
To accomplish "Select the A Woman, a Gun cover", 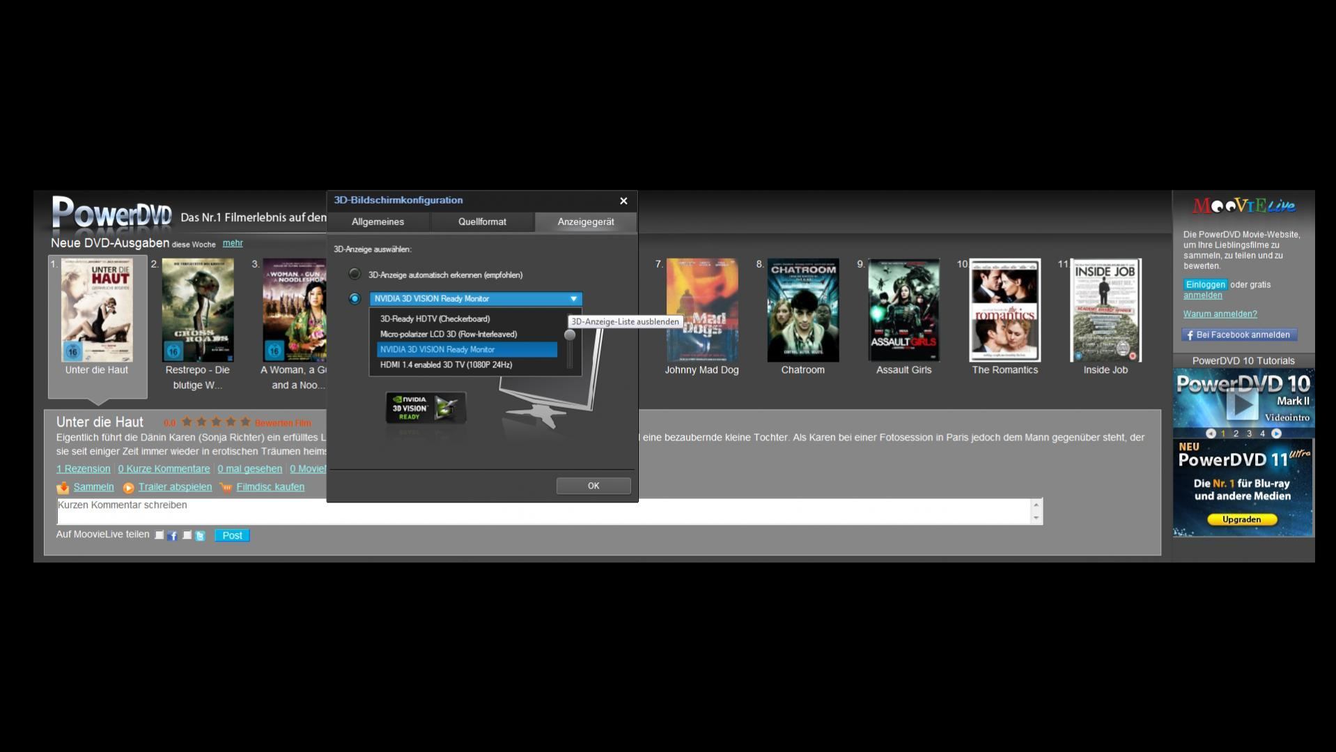I will (x=295, y=310).
